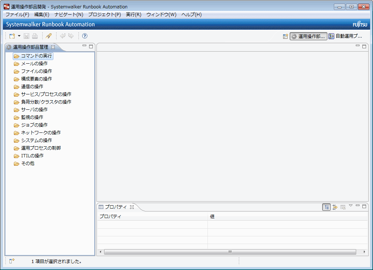Viewport: 373px width, 270px height.
Task: Open the dropdown arrow beside the New icon
Action: 19,36
